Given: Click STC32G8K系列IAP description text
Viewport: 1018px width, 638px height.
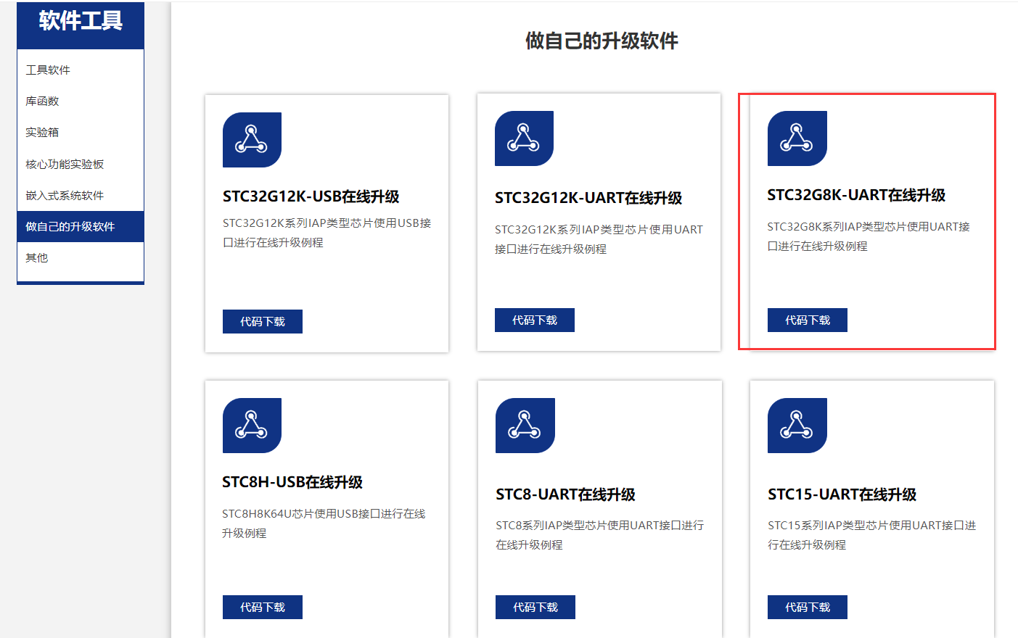Looking at the screenshot, I should click(x=869, y=236).
